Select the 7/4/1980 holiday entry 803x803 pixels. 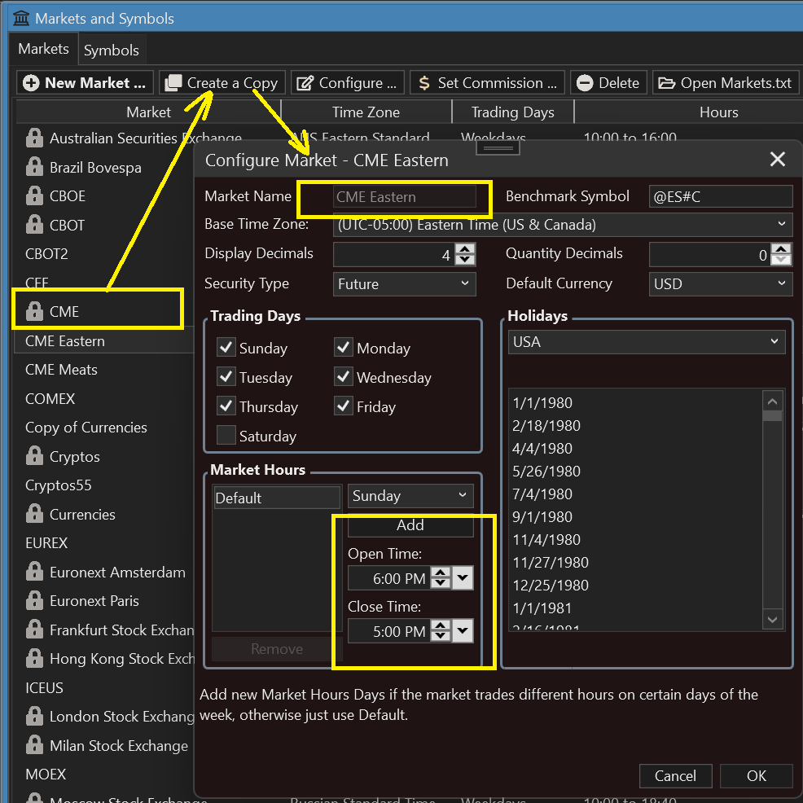point(635,494)
